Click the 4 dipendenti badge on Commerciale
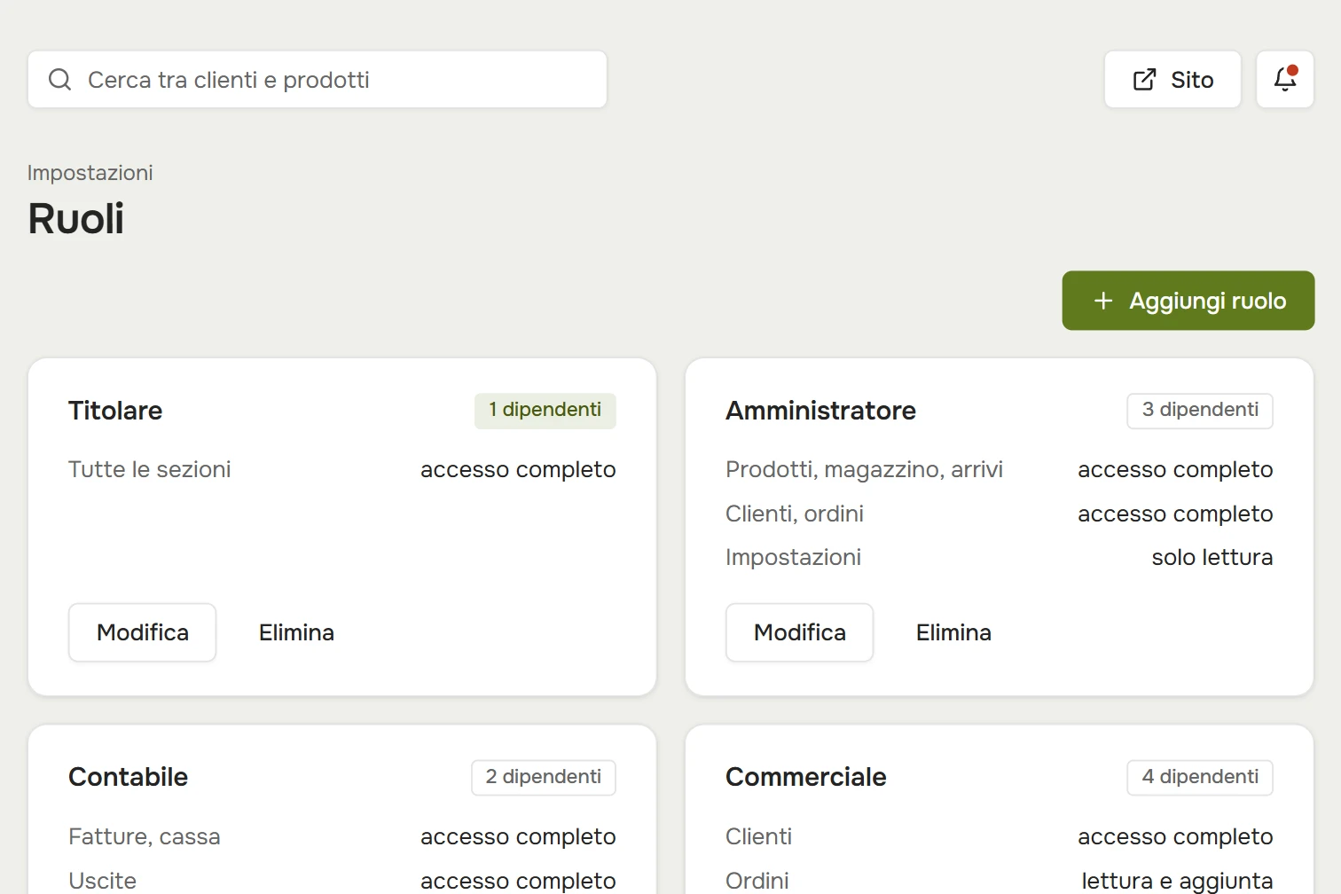Image resolution: width=1341 pixels, height=894 pixels. pyautogui.click(x=1200, y=778)
